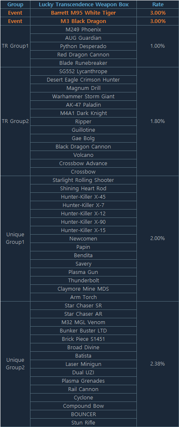The image size is (179, 427).
Task: Click the Group column header
Action: point(15,4)
